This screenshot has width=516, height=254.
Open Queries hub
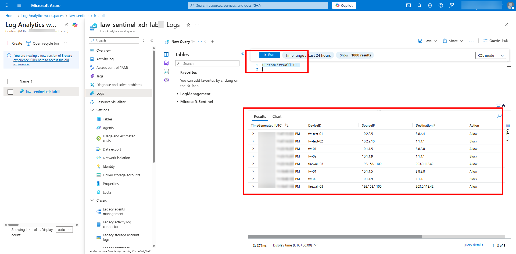[x=495, y=41]
